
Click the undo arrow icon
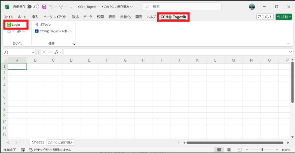coord(51,6)
